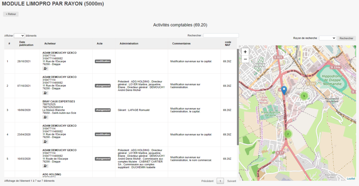Zoom in on the map
The image size is (359, 186).
245,52
